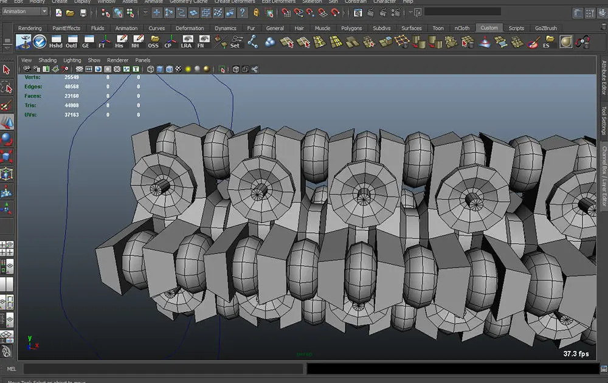Select the Custom shelf tab
This screenshot has height=383, width=608.
coord(489,28)
